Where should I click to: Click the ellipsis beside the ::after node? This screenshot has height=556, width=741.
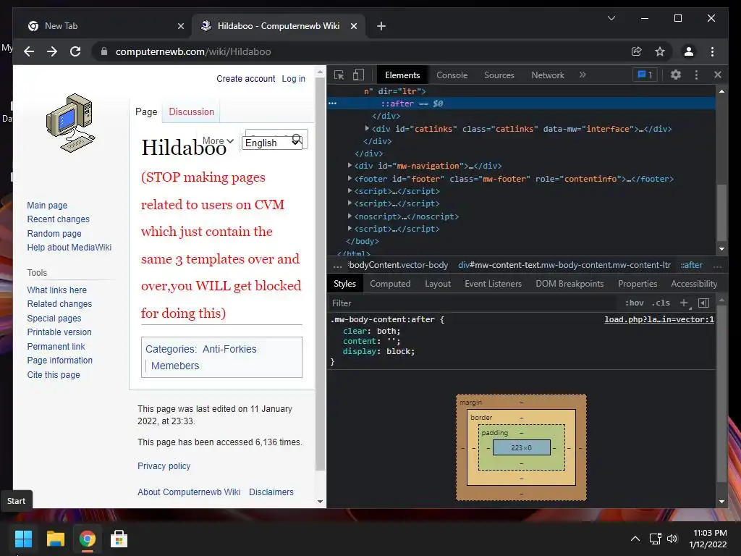pos(333,103)
